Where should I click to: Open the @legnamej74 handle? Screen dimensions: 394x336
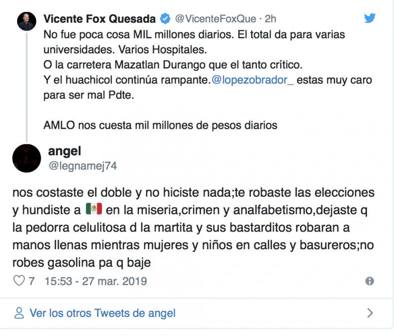(x=82, y=166)
